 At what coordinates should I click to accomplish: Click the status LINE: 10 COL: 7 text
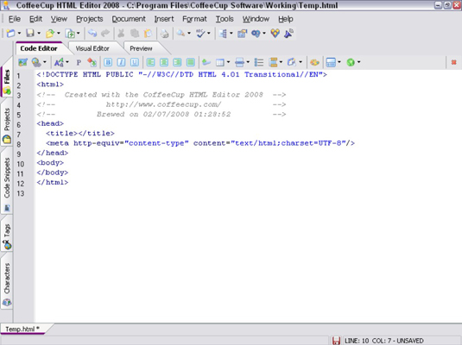click(x=384, y=341)
